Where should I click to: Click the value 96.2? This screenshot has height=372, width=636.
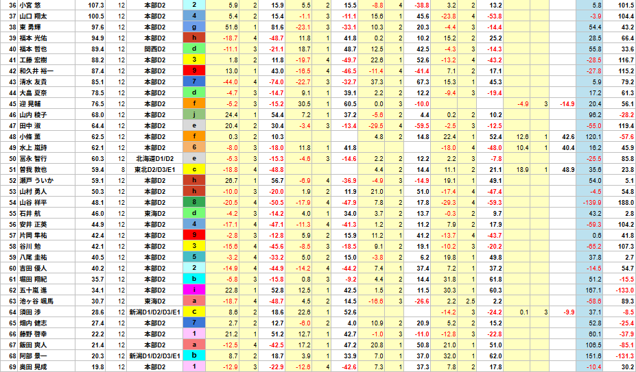tap(595, 115)
